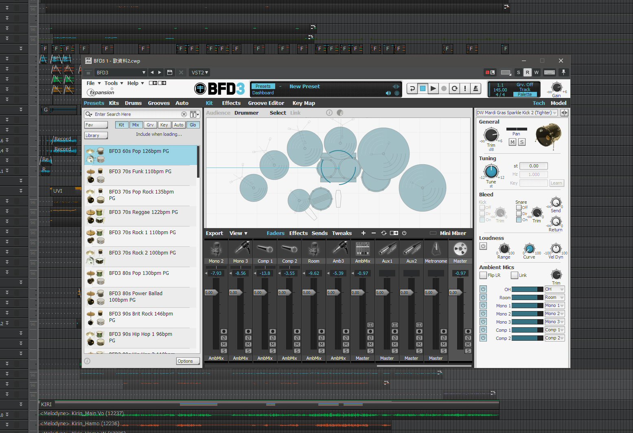This screenshot has width=633, height=433.
Task: Open the File menu
Action: click(x=93, y=83)
